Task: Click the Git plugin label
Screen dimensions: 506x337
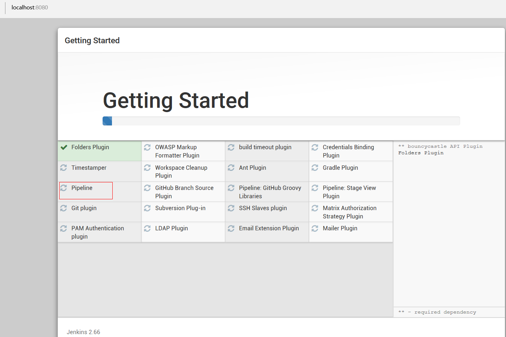Action: click(84, 208)
